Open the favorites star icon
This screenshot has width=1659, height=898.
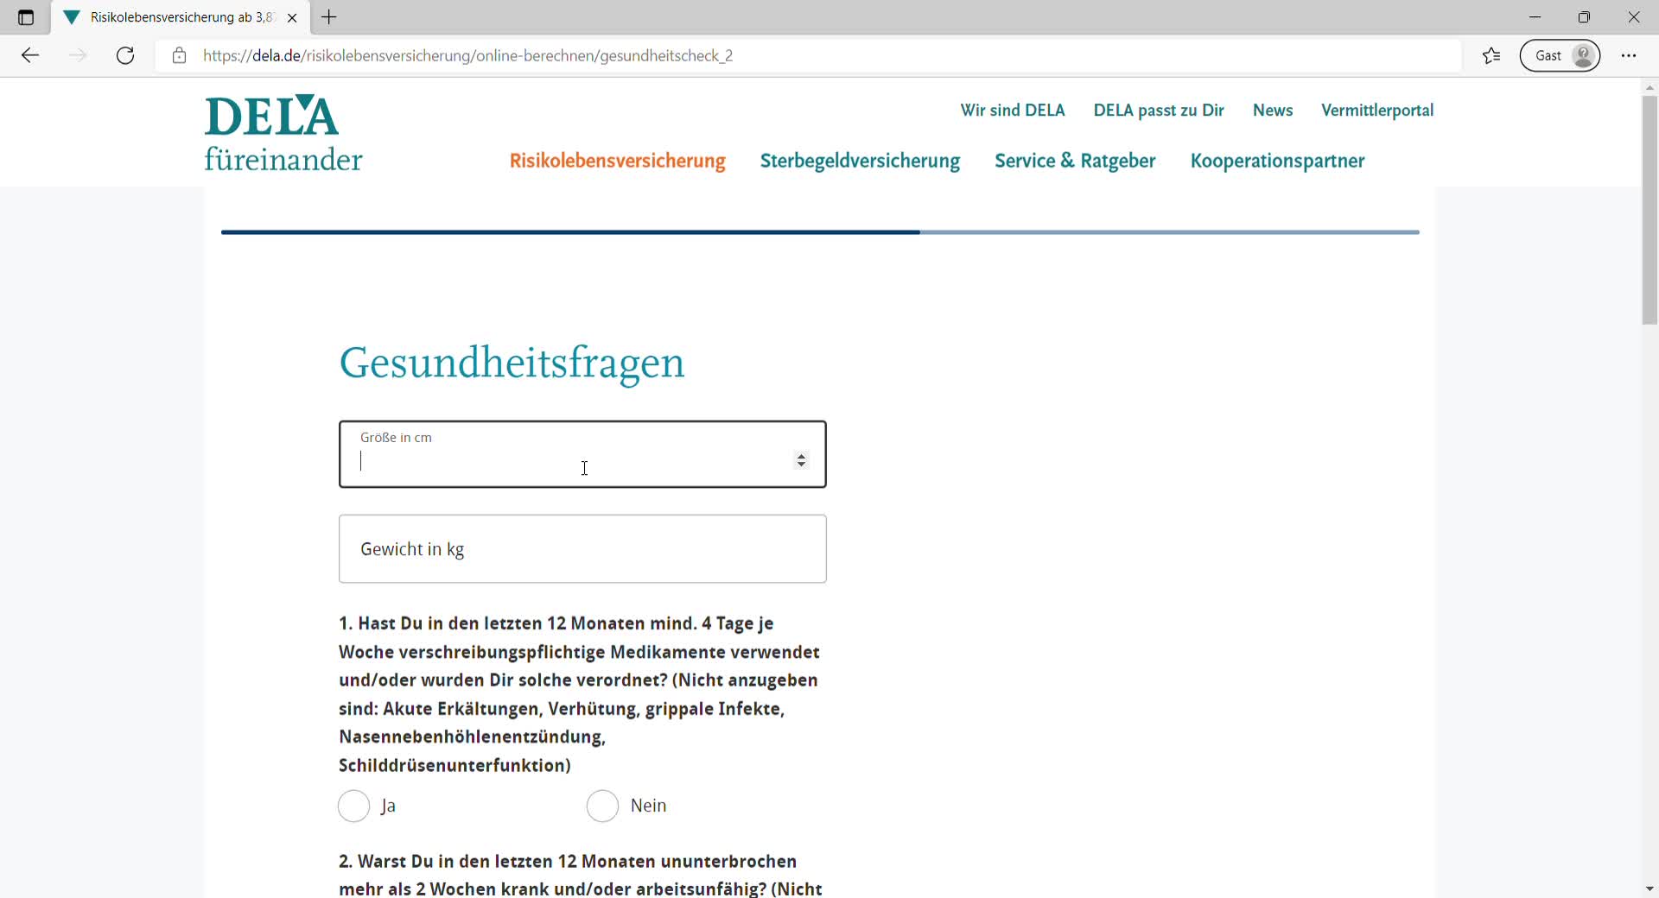pyautogui.click(x=1491, y=55)
